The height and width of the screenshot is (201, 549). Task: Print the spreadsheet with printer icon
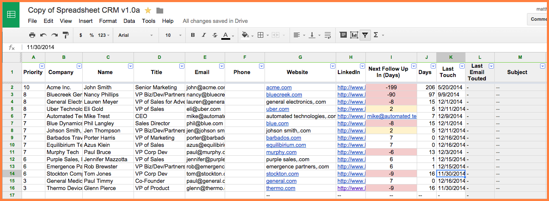[x=32, y=35]
